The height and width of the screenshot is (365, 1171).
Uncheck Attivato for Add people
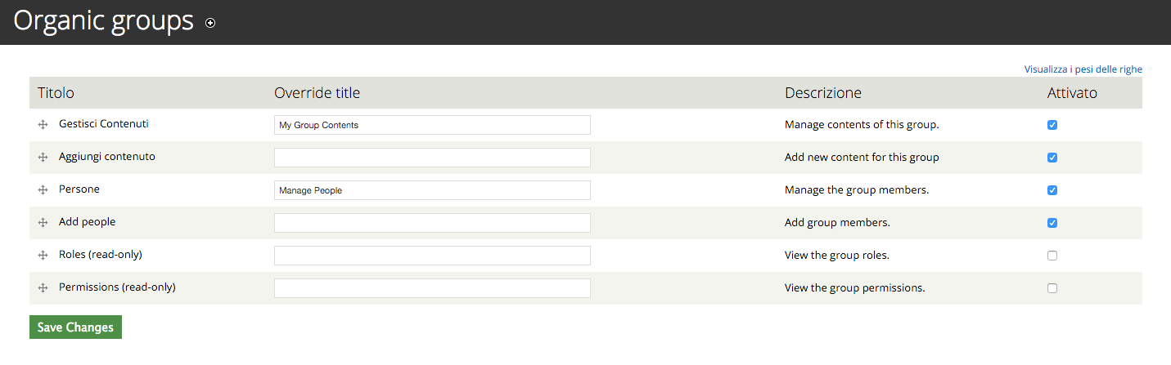pos(1052,223)
